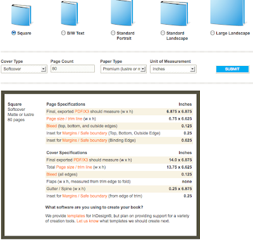
Task: Click the 0.25 x 6.875 spine value
Action: point(180,189)
